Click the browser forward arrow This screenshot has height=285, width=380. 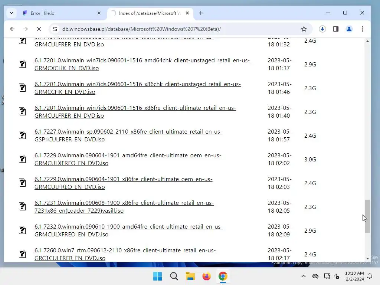click(x=26, y=29)
